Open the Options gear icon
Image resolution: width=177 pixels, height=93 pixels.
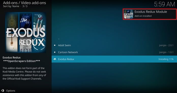coord(3,91)
